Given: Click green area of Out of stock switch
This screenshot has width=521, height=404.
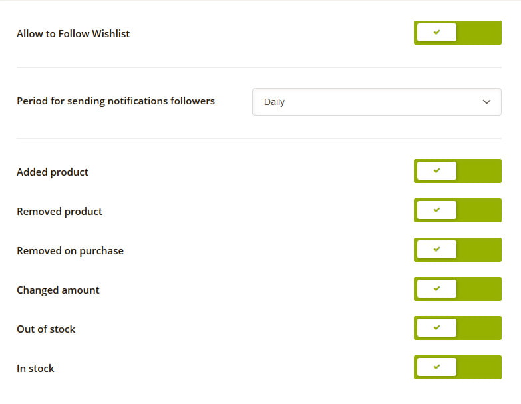Looking at the screenshot, I should pyautogui.click(x=479, y=328).
